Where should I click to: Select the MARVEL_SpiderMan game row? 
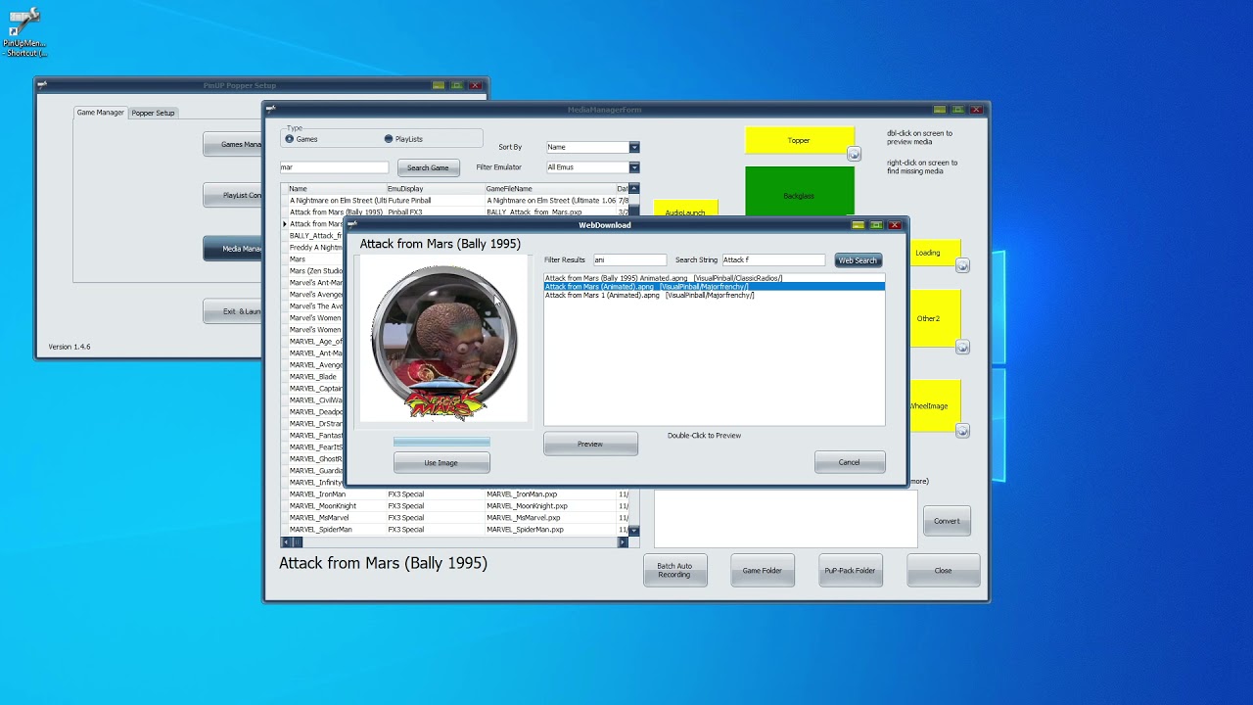point(452,530)
